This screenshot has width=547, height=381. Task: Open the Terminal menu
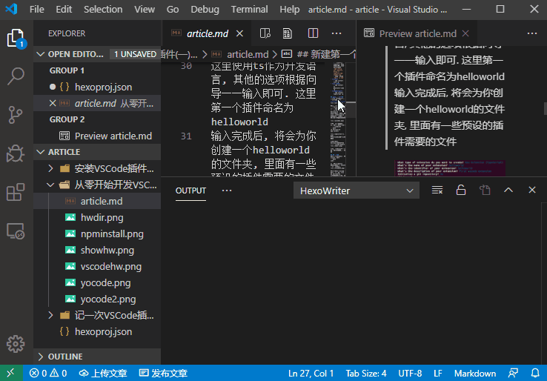tap(250, 10)
